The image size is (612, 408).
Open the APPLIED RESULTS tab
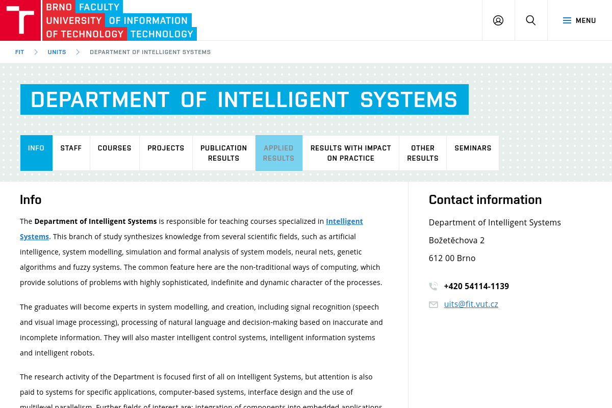(x=278, y=153)
